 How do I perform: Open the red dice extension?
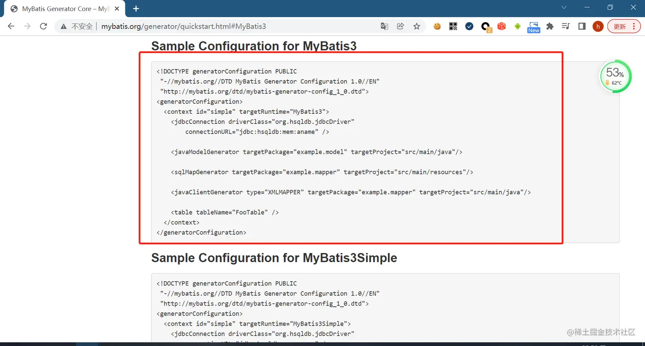pyautogui.click(x=502, y=26)
